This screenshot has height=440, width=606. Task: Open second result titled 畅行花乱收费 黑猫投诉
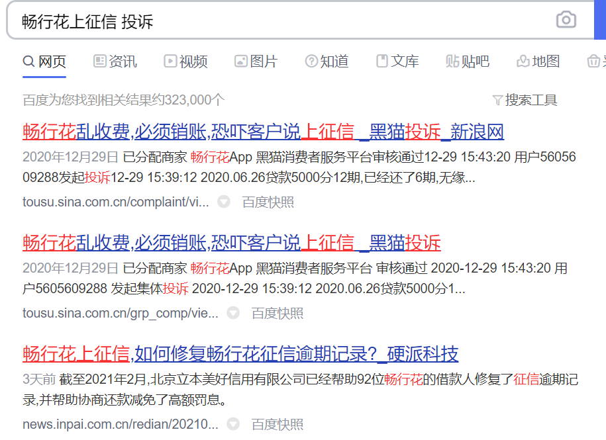click(231, 243)
